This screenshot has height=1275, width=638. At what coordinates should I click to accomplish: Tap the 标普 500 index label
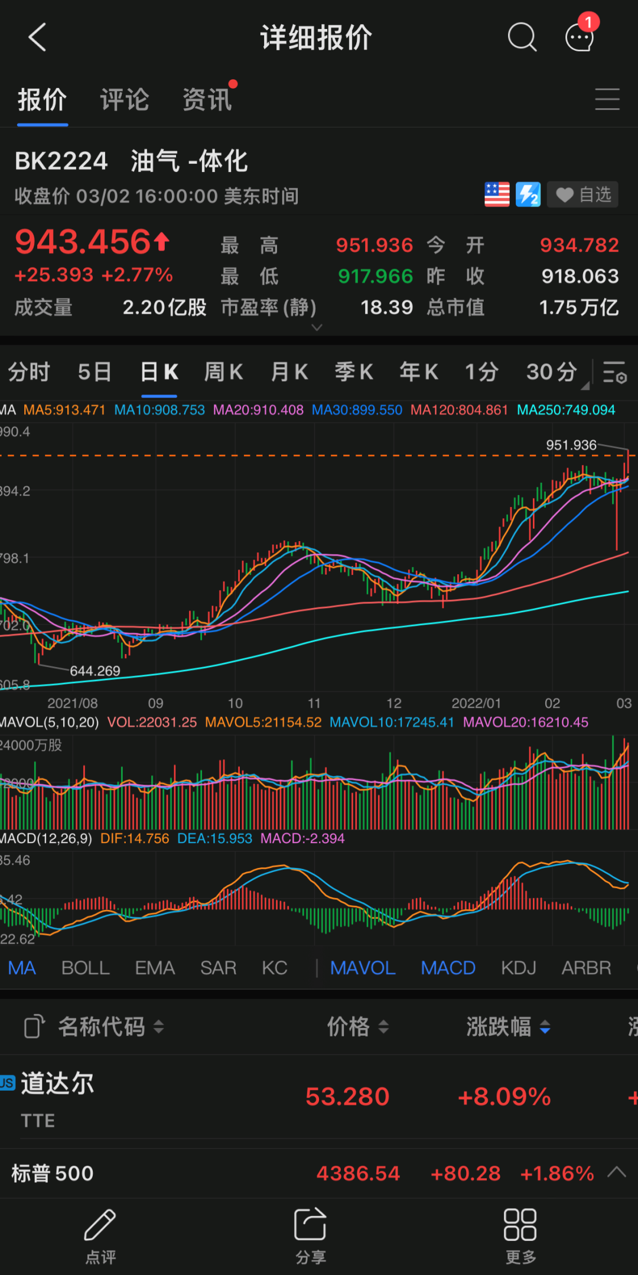tap(53, 1173)
